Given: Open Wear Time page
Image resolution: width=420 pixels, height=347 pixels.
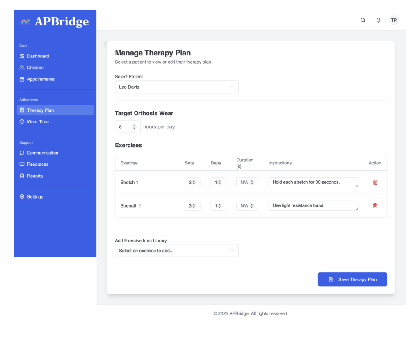Looking at the screenshot, I should click(55, 122).
